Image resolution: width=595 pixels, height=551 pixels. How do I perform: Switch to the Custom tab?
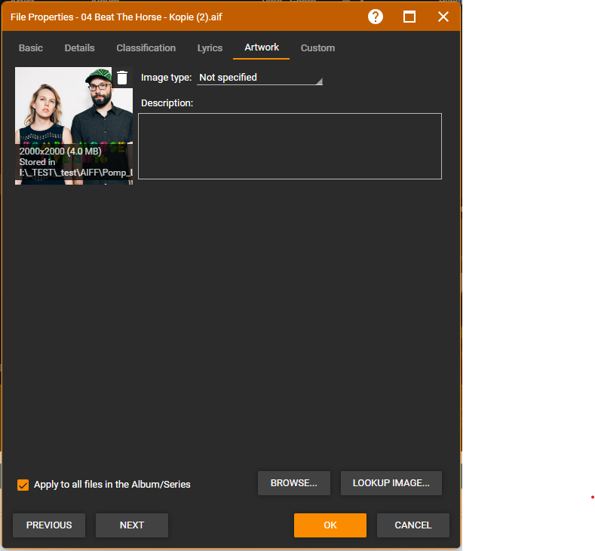point(317,48)
